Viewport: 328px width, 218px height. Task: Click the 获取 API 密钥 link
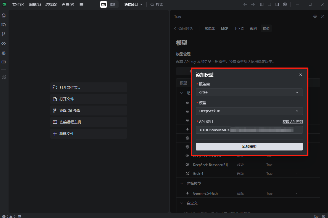click(x=293, y=122)
